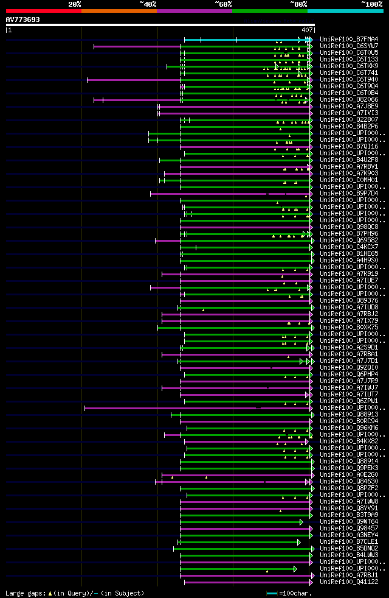Click the UniRef100_C0MH01 label
This screenshot has height=598, width=389.
click(x=349, y=180)
